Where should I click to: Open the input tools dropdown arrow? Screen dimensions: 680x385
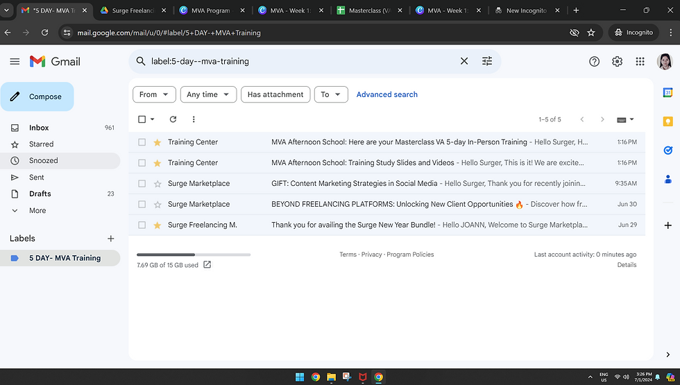point(631,119)
